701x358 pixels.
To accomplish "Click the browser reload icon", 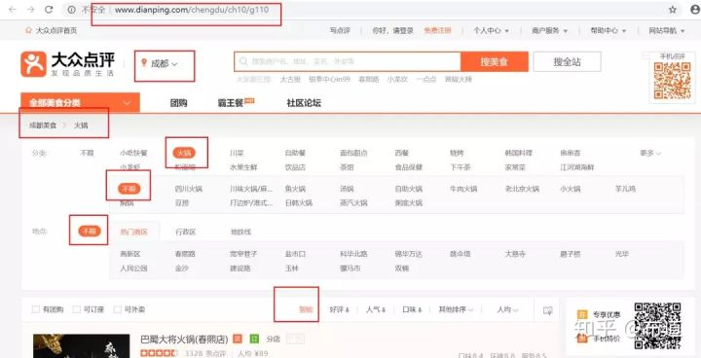I will [x=50, y=10].
